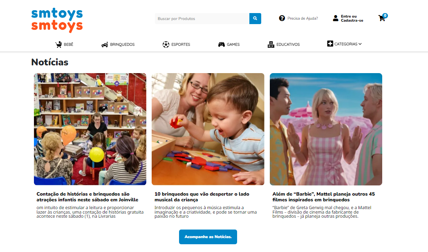Click the building blocks Educativos icon
This screenshot has height=252, width=428.
(271, 45)
